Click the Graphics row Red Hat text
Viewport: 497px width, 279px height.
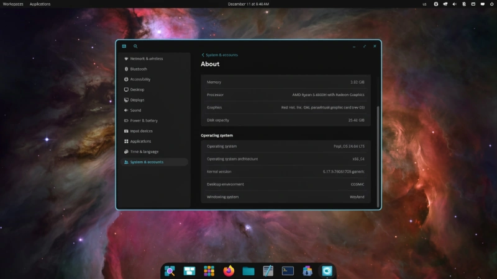(322, 107)
